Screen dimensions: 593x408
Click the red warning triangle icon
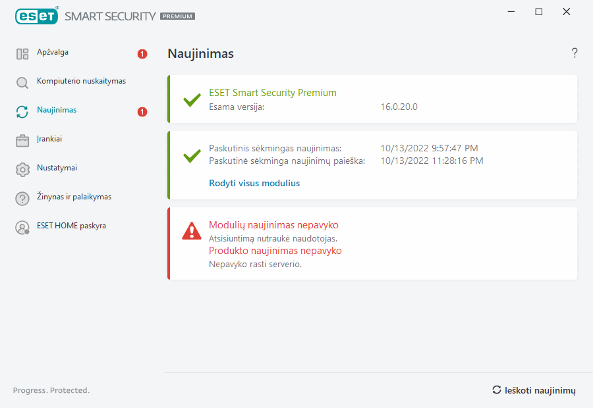192,231
